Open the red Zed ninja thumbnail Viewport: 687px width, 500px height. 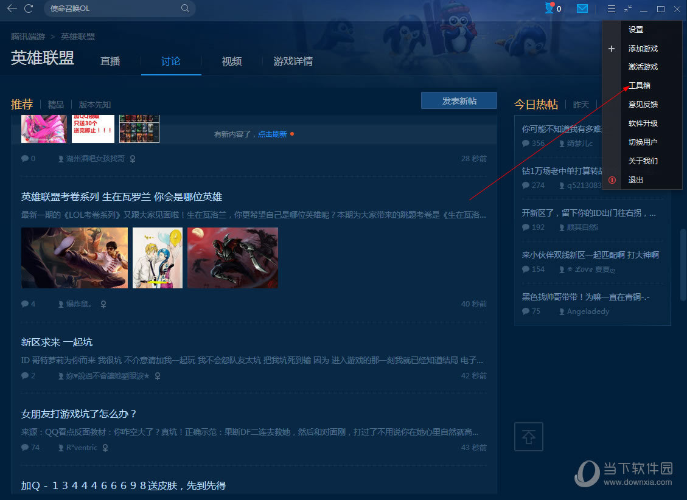click(232, 258)
